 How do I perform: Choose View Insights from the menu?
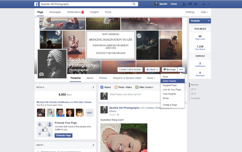pos(173,94)
